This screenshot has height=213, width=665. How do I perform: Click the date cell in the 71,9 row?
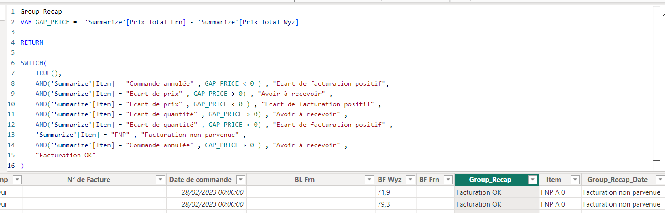[x=206, y=192]
